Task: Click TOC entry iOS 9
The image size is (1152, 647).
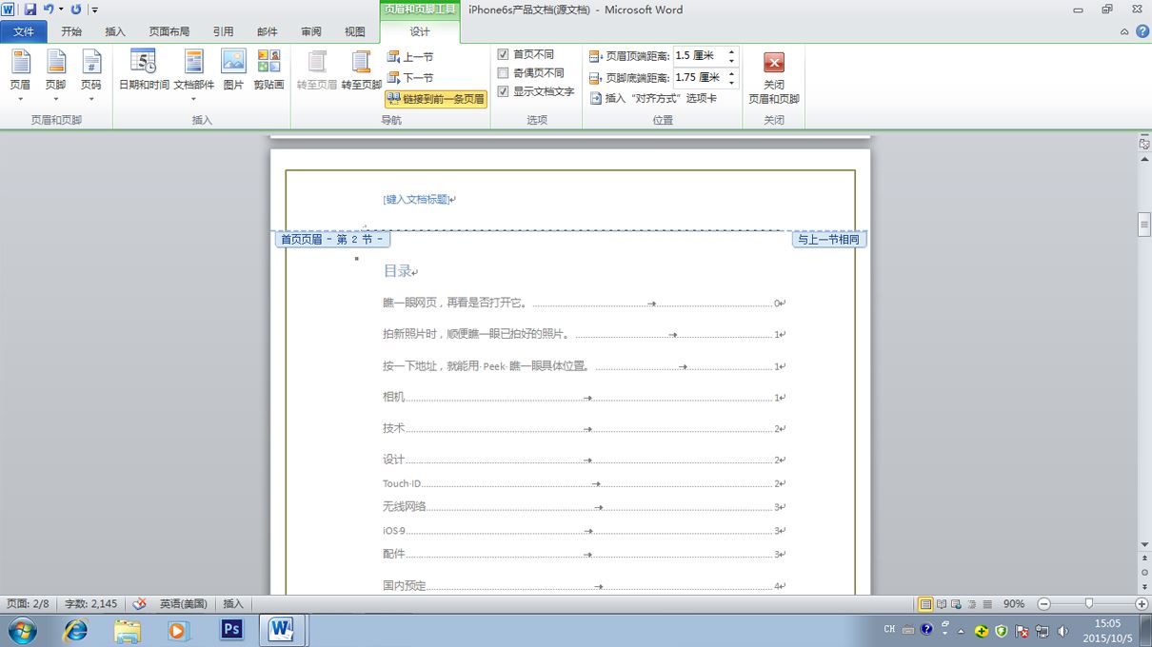Action: click(x=394, y=531)
